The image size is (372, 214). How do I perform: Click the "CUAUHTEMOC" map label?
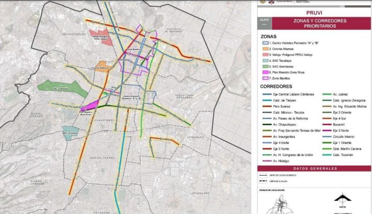pyautogui.click(x=105, y=120)
